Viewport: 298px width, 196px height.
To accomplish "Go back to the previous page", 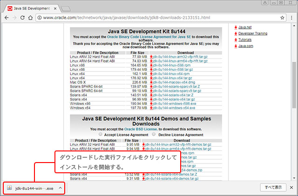I will 7,18.
